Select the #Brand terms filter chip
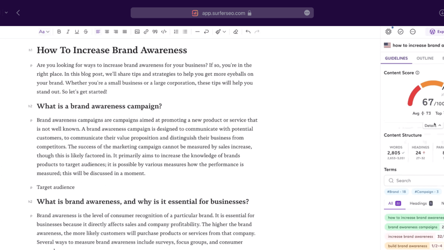Image resolution: width=444 pixels, height=250 pixels. 396,191
